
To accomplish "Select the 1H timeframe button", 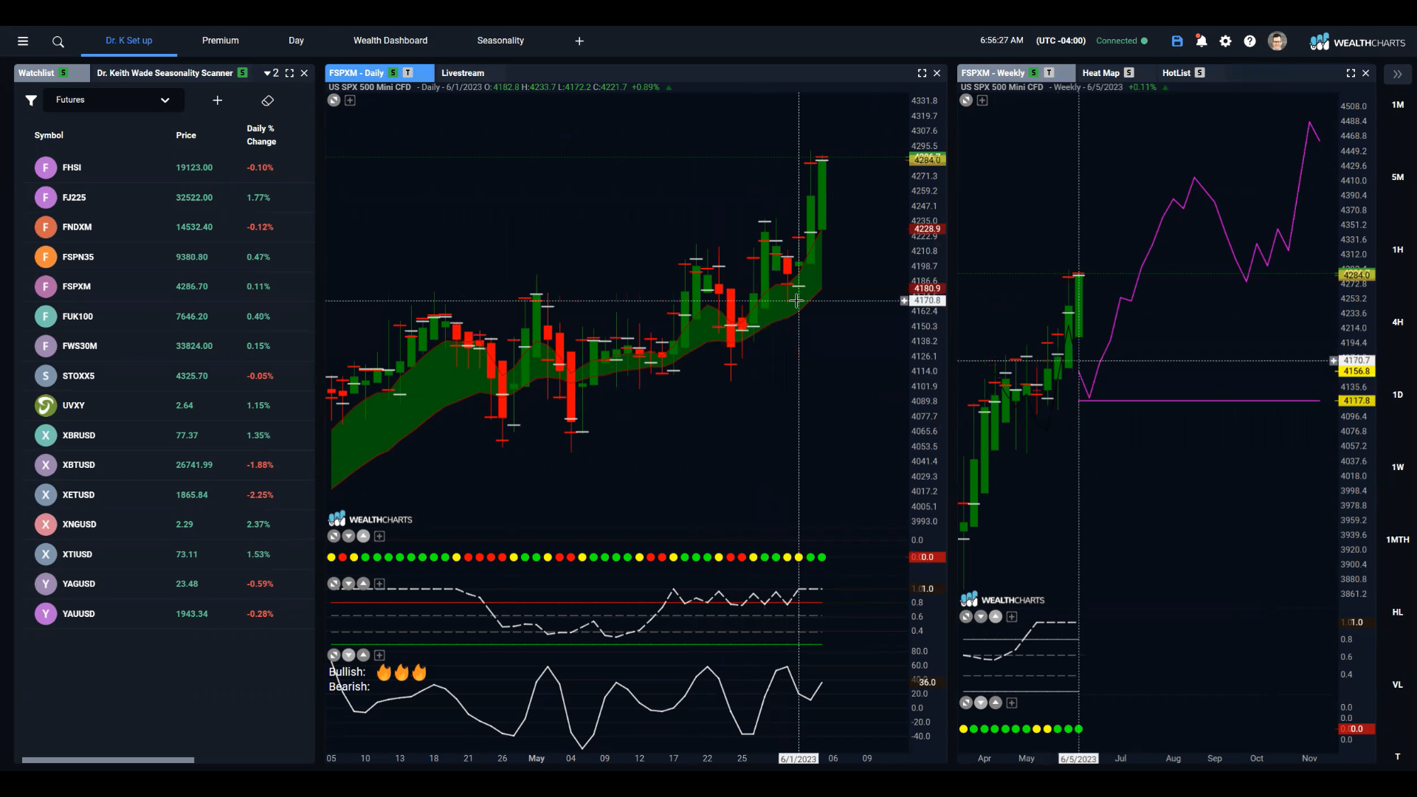I will (1398, 250).
